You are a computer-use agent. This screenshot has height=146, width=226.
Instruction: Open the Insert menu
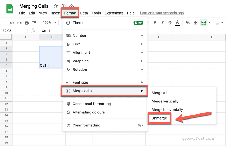[x=55, y=13]
